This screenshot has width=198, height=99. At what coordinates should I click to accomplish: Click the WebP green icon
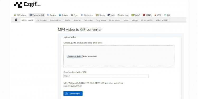click(x=133, y=15)
